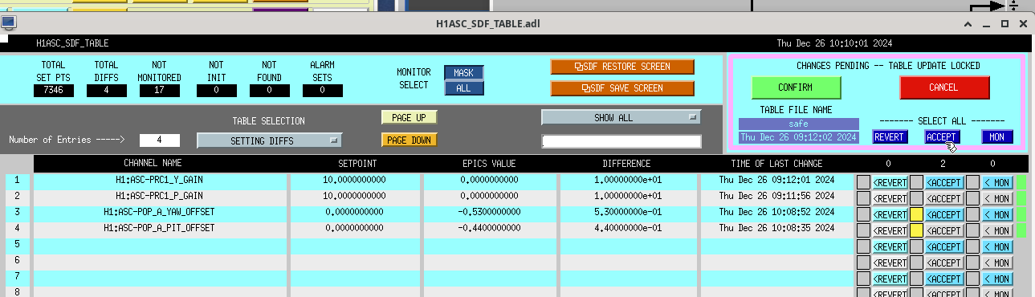Confirm the pending table changes
Viewport: 1035px width, 297px height.
coord(796,87)
